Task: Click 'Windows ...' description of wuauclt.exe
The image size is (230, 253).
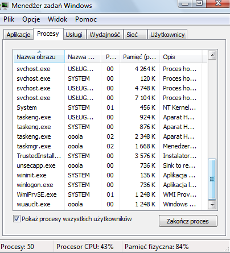Action: (x=179, y=204)
